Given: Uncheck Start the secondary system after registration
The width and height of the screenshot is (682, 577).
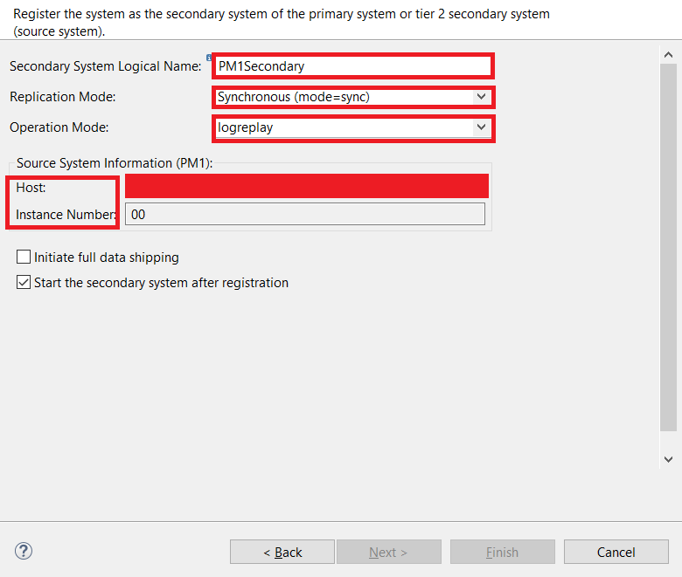Looking at the screenshot, I should point(24,283).
